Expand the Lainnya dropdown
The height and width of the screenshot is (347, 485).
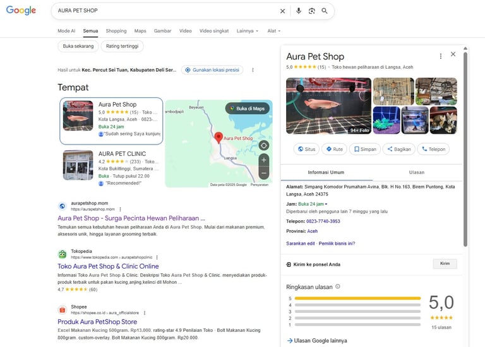point(248,31)
